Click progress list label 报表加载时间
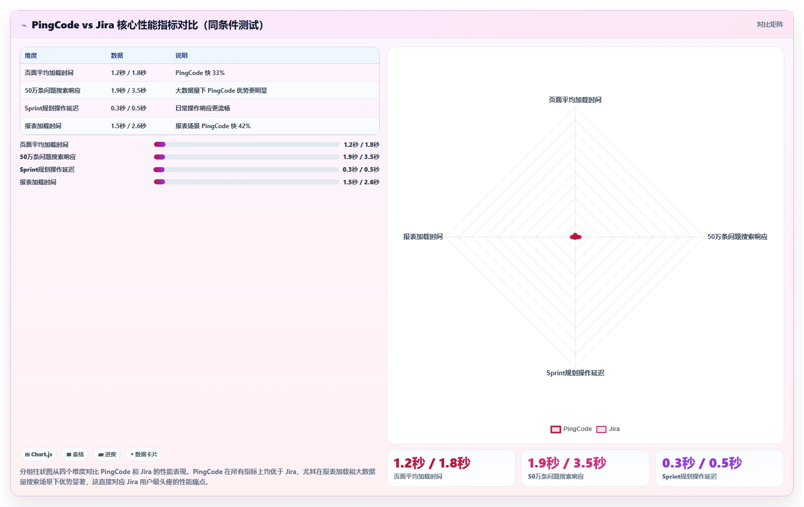Screen dimensions: 804x507 (38, 182)
